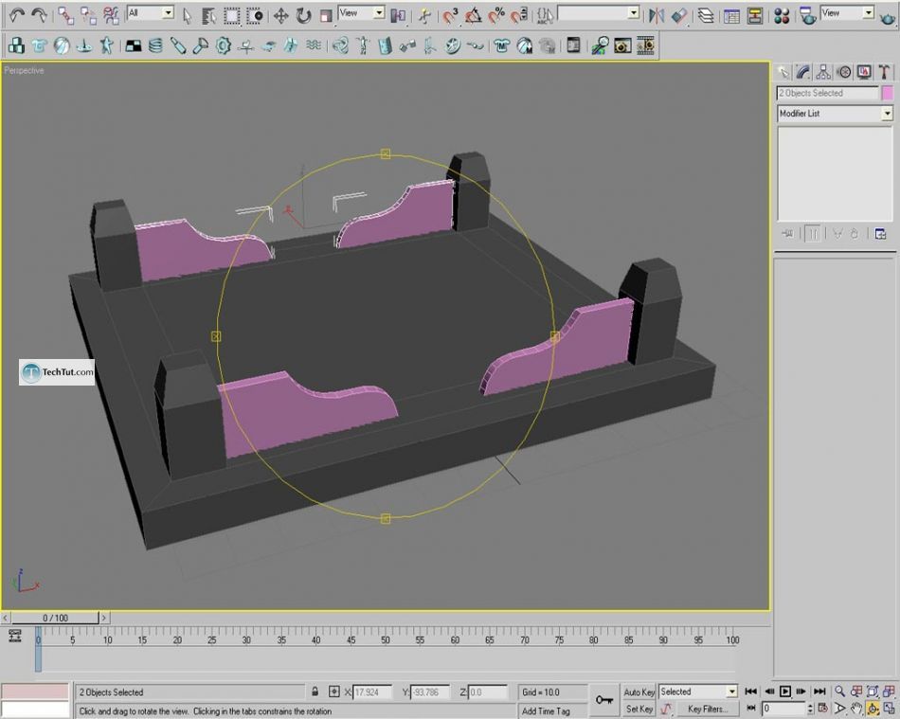Choose the Rectangular Selection Region tool
Viewport: 900px width, 719px height.
click(x=232, y=15)
